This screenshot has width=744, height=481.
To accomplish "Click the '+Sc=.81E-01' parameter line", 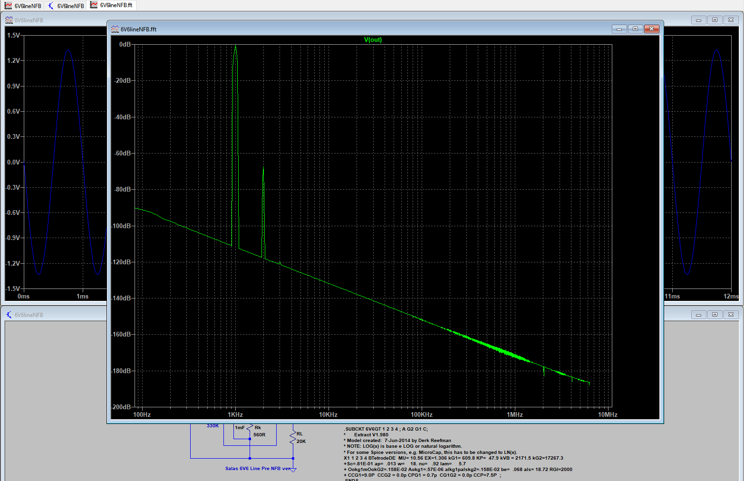I will coord(405,463).
